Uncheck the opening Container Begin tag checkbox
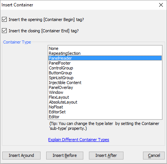 point(5,20)
